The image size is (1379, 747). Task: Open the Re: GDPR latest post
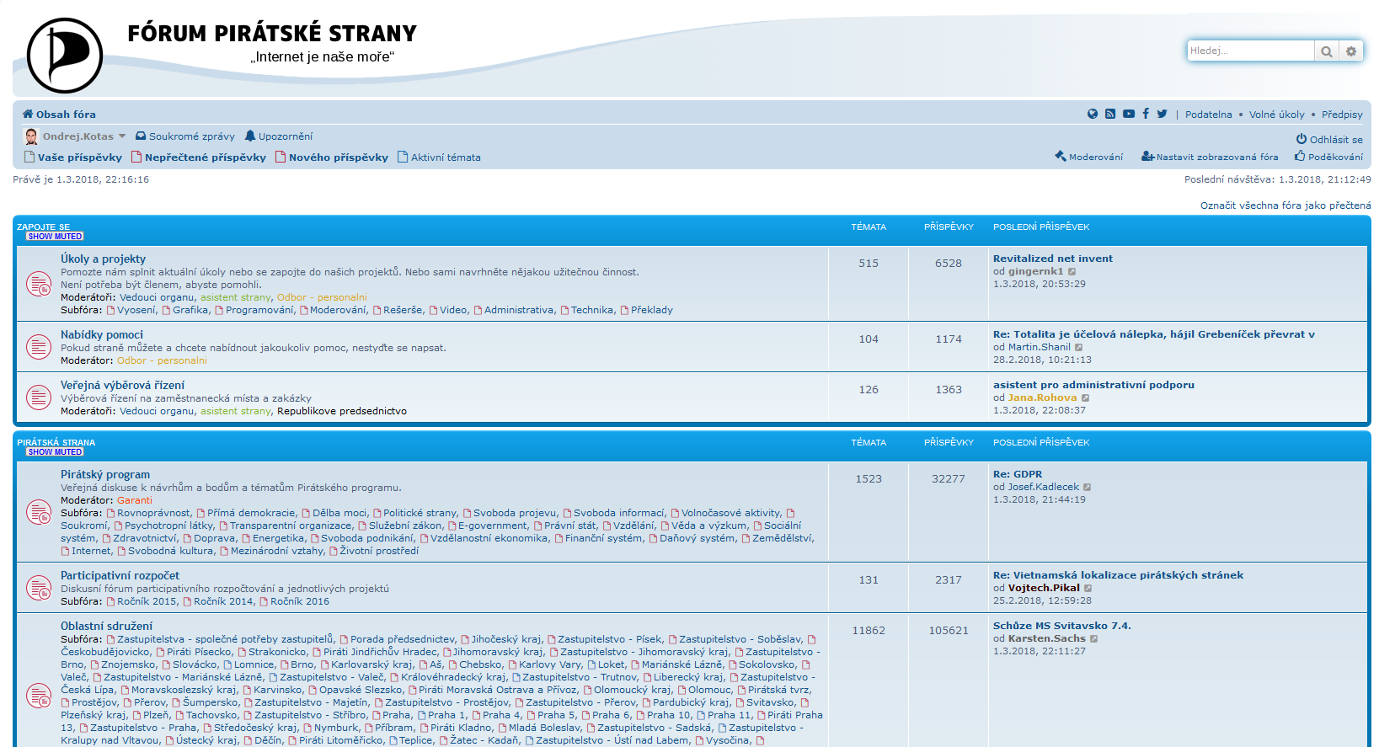pyautogui.click(x=1018, y=475)
